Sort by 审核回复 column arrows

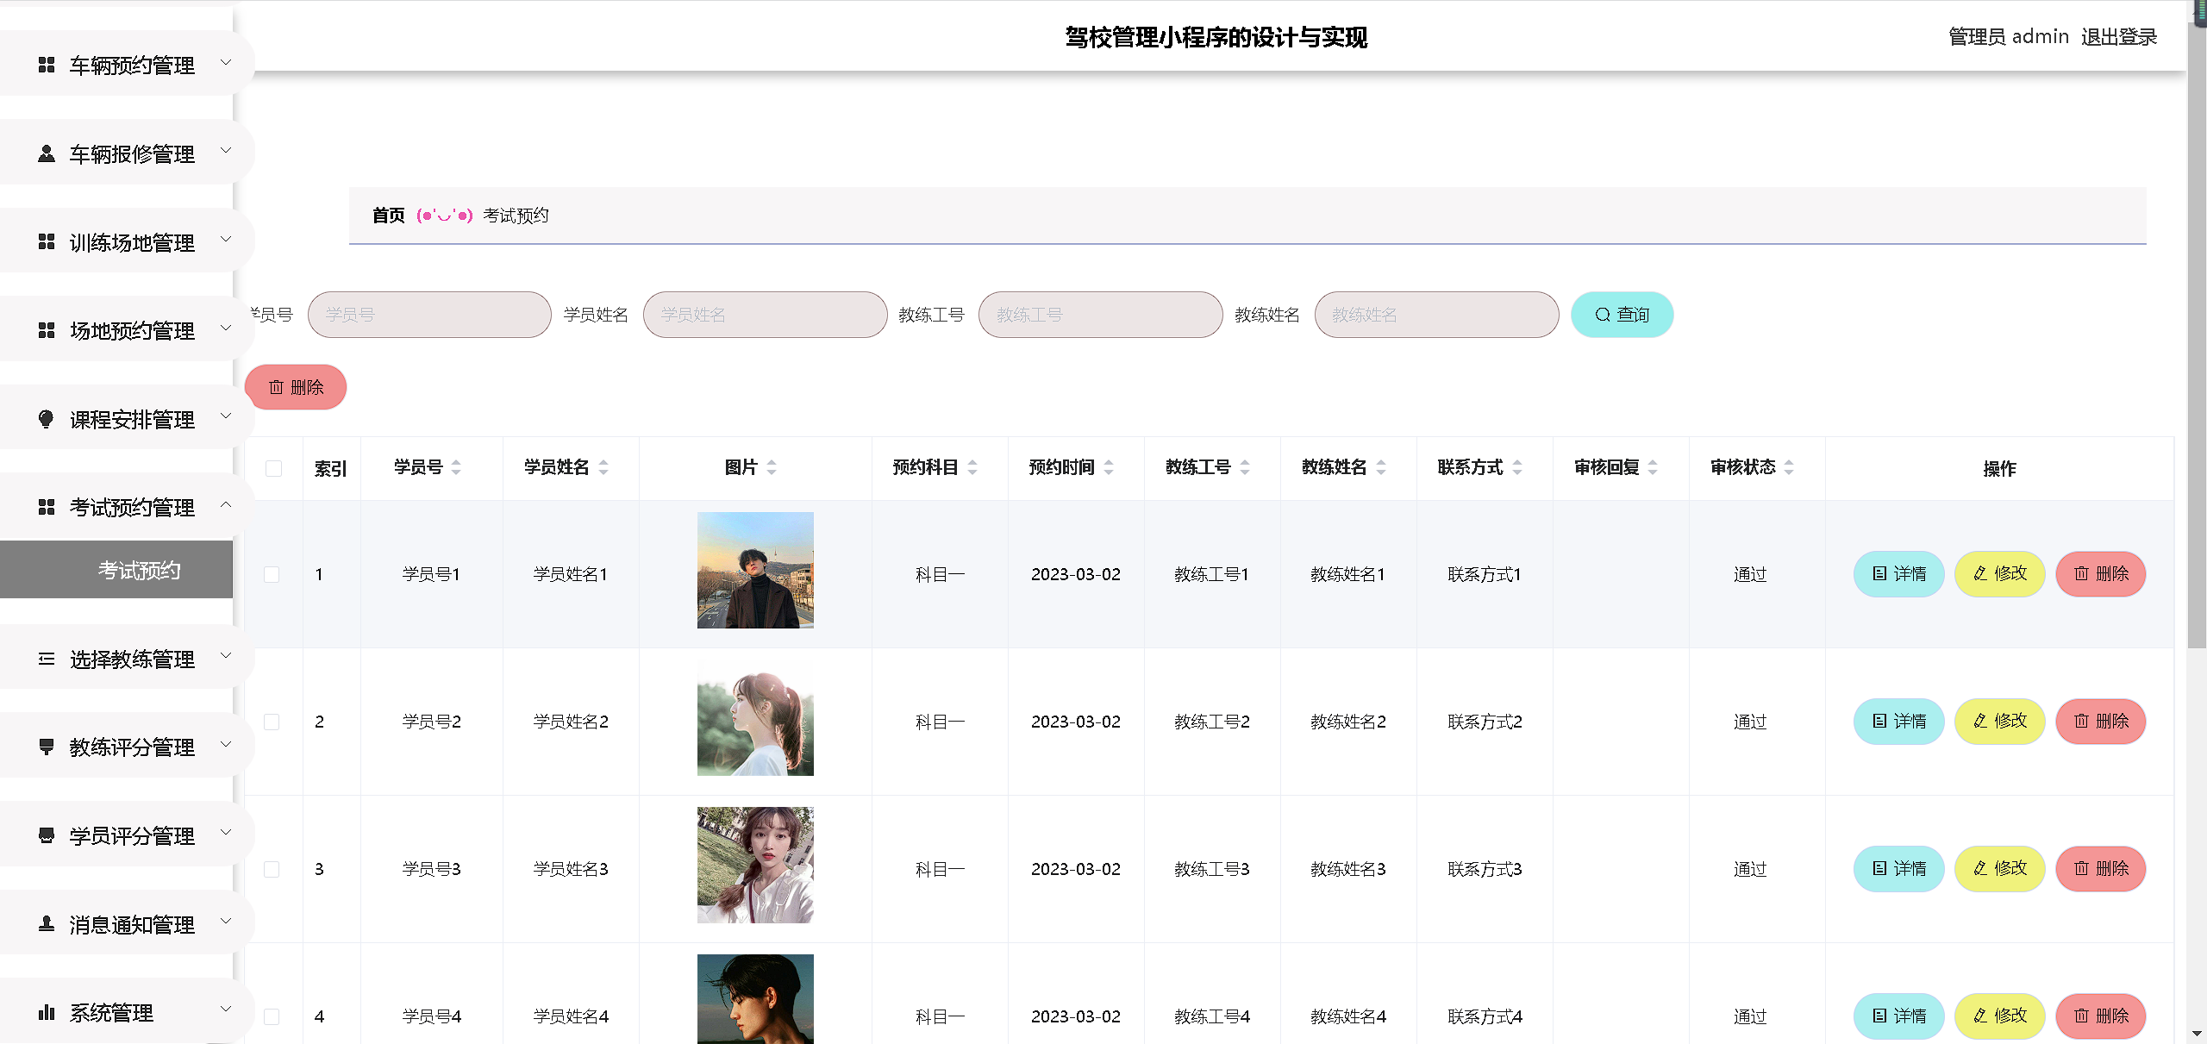[x=1653, y=467]
